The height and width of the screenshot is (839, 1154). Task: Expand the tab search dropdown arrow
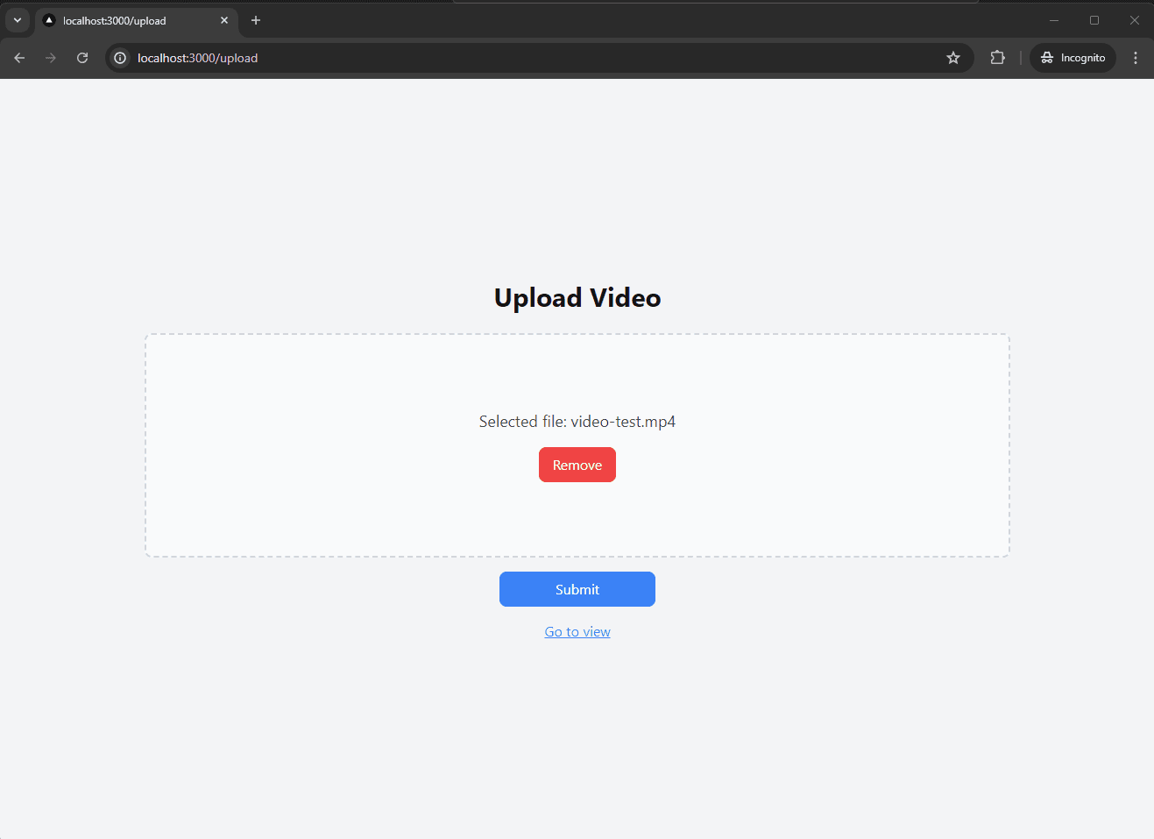[x=18, y=20]
